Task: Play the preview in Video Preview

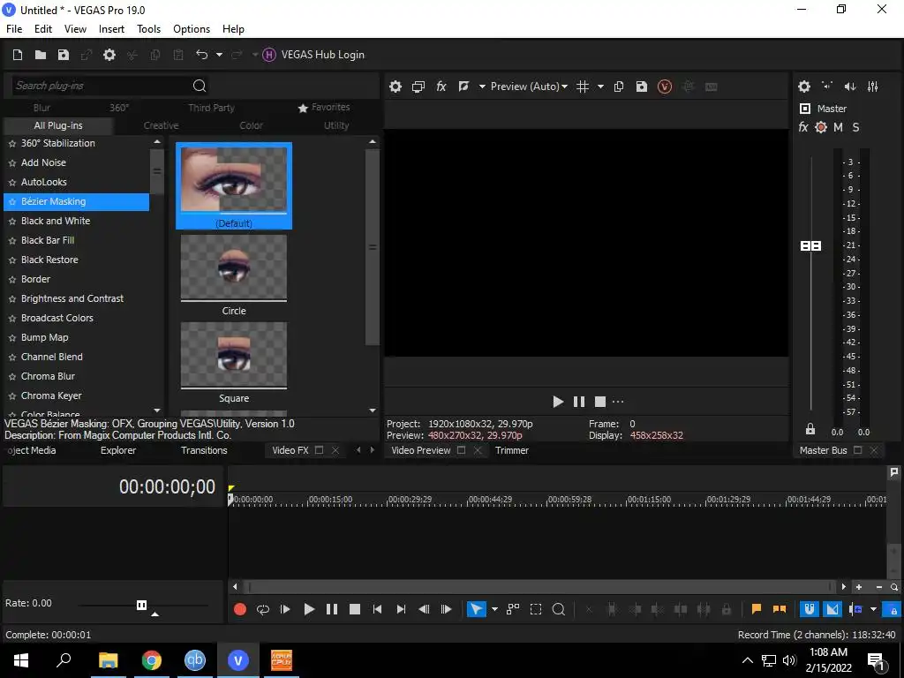Action: pos(558,402)
